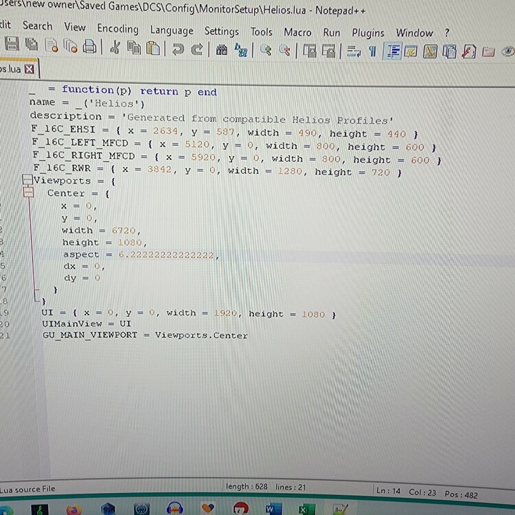Open the Plugins menu

click(x=368, y=33)
